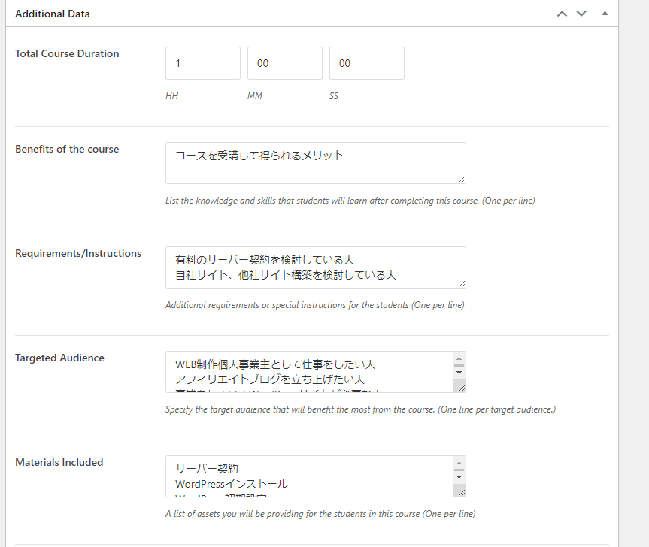Click the Additional Data panel title

point(53,14)
